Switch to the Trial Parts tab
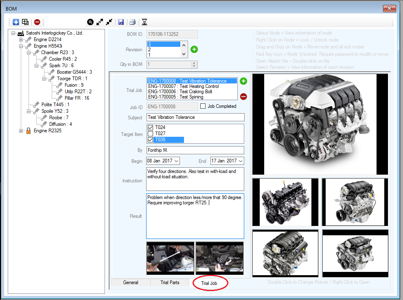 pyautogui.click(x=170, y=282)
